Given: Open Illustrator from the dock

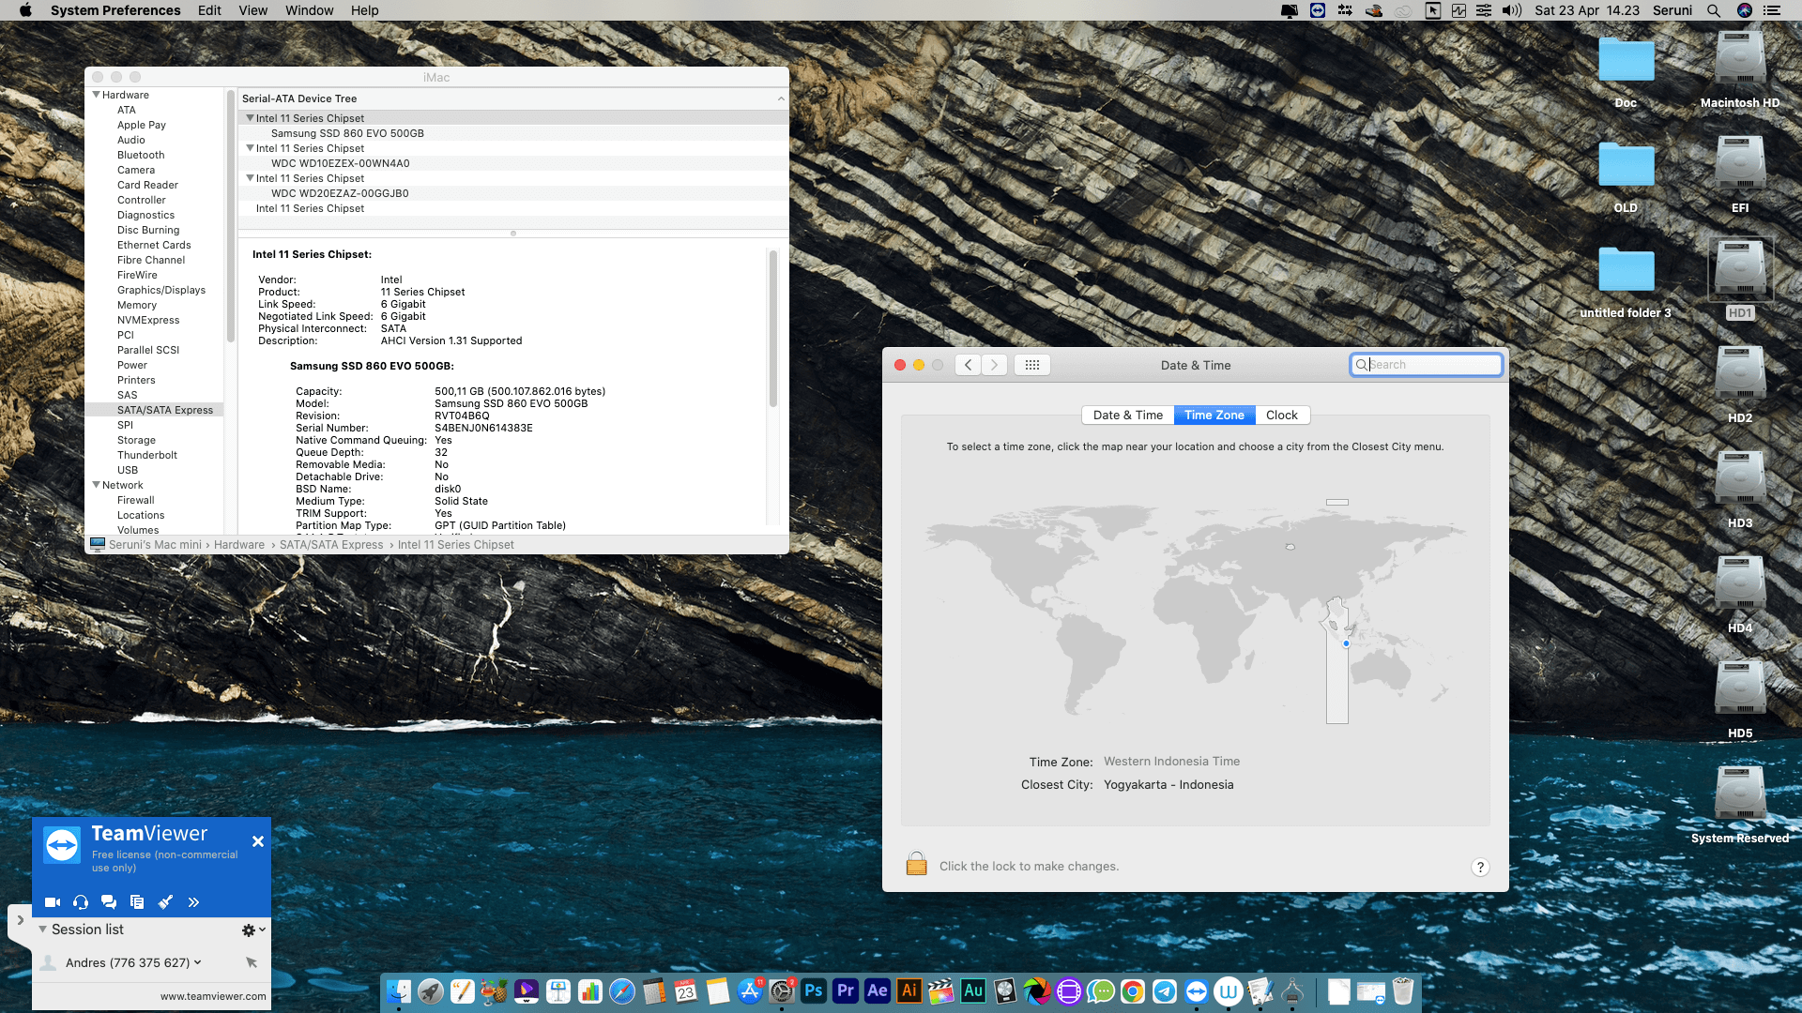Looking at the screenshot, I should pos(909,990).
